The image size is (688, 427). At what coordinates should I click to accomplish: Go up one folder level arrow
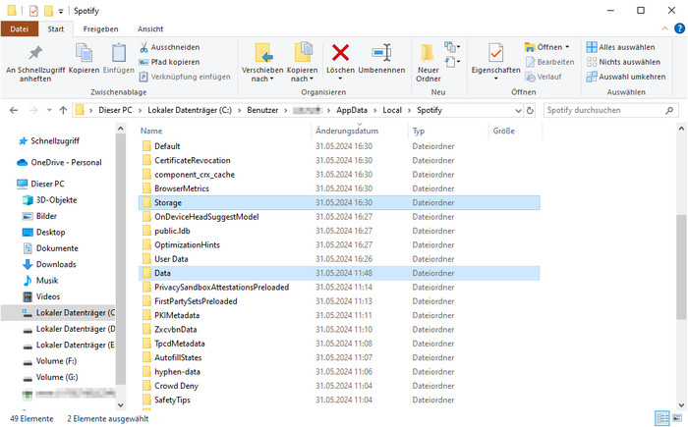click(x=63, y=110)
